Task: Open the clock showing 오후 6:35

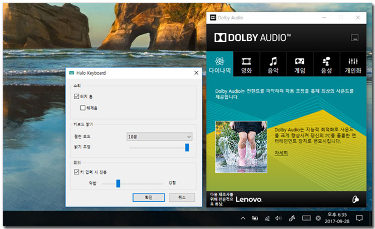Action: point(337,218)
